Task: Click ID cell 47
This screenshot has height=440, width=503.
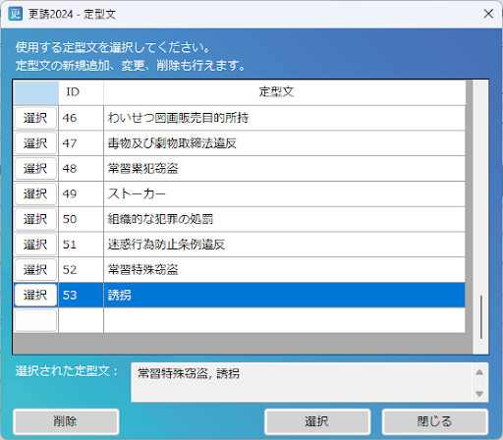Action: 82,143
